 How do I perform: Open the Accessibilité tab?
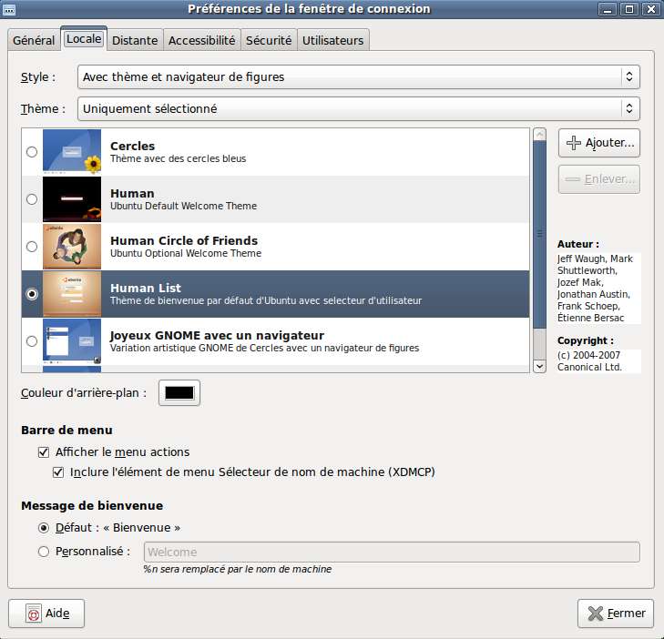(x=201, y=40)
